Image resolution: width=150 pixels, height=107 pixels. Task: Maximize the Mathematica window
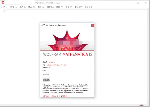(x=138, y=3)
